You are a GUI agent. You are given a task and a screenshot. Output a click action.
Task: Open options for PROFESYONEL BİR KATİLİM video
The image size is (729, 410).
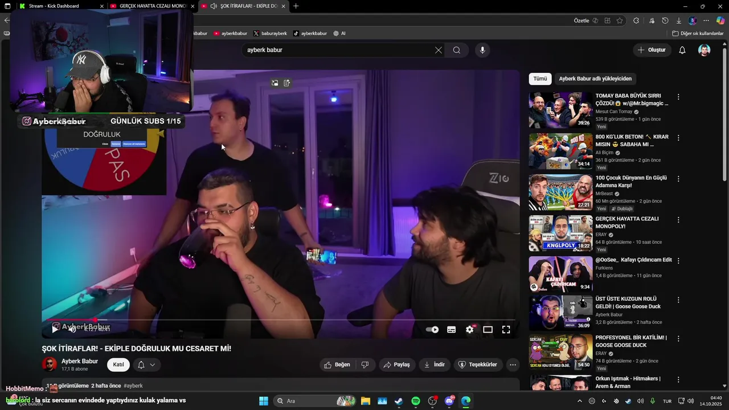[x=678, y=338]
